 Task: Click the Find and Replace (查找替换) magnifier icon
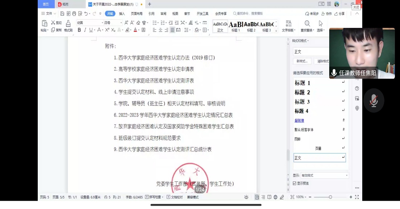(x=307, y=24)
